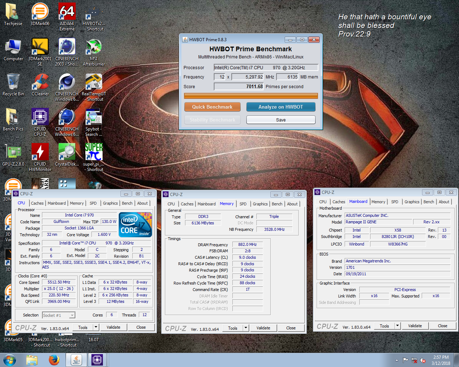Click Core Speed value 5512.50 MHz
459x367 pixels.
click(59, 282)
